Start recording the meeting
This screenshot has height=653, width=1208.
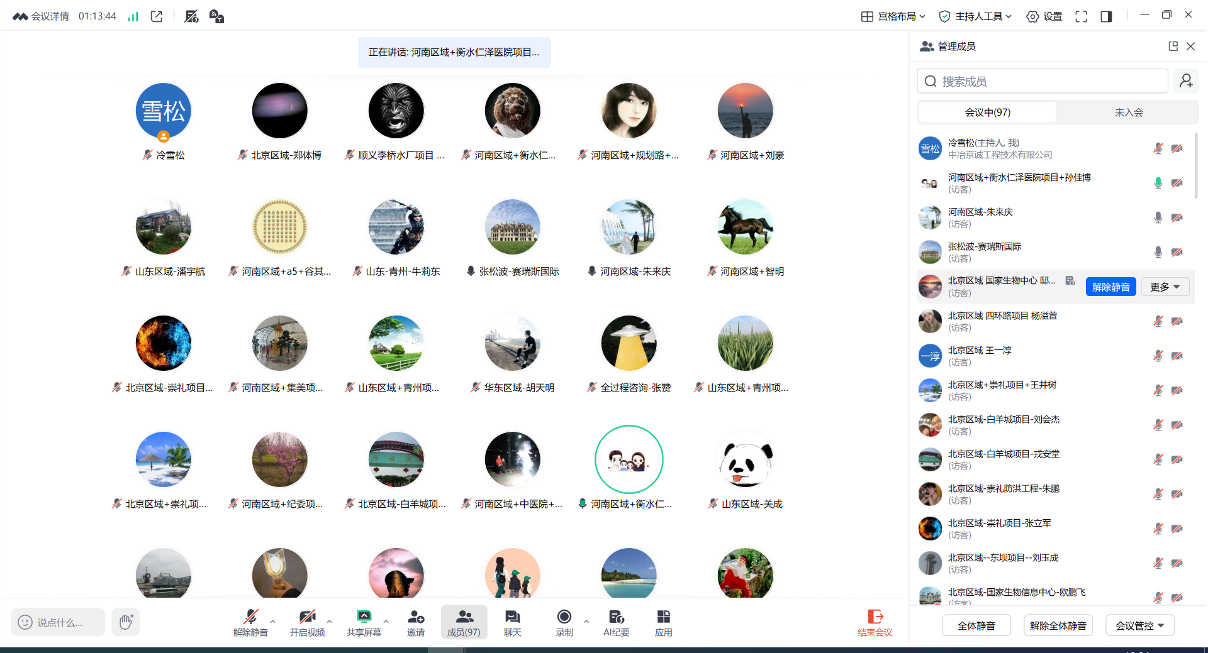[x=564, y=622]
